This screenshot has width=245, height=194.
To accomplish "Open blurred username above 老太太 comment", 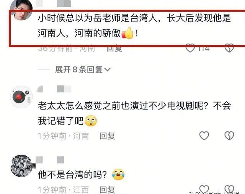I will 54,89.
